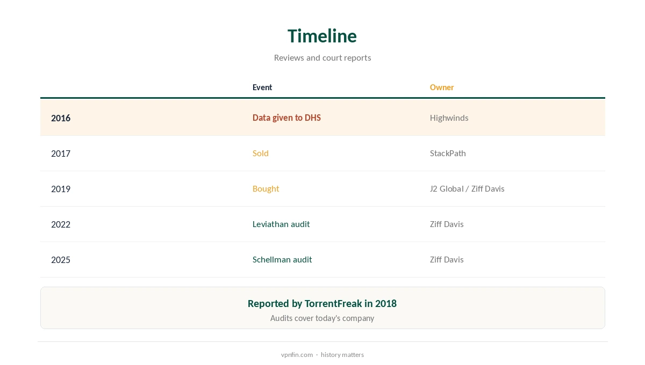Viewport: 645px width, 365px height.
Task: Click 'Reported by TorrentFreak in 2018' note
Action: click(322, 304)
